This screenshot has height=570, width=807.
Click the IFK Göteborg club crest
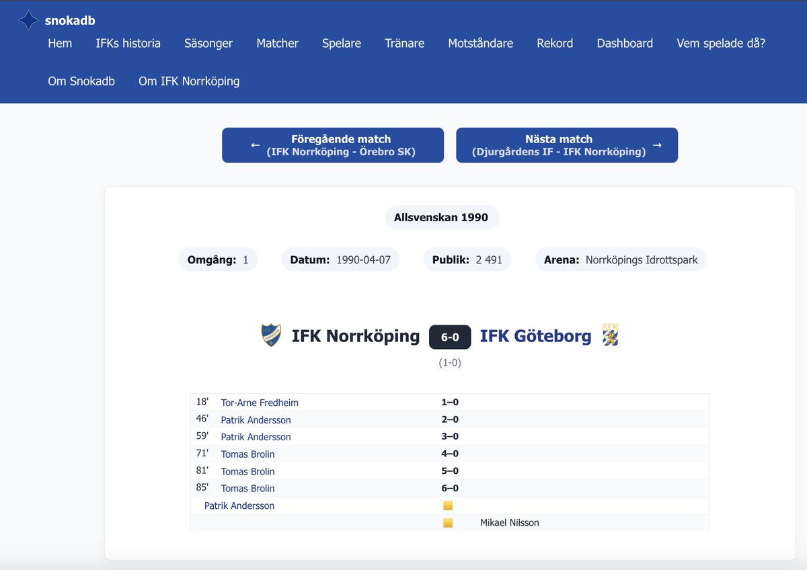[x=610, y=335]
